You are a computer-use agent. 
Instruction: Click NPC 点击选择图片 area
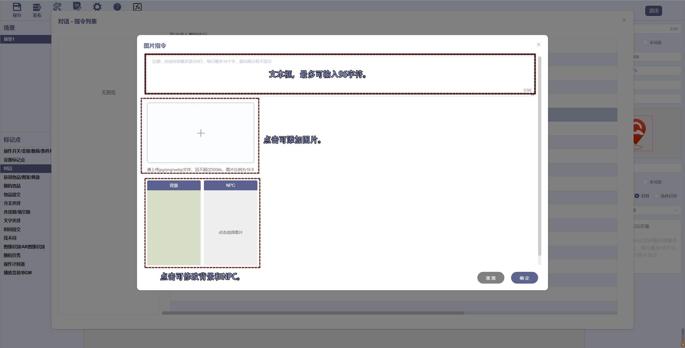tap(230, 232)
